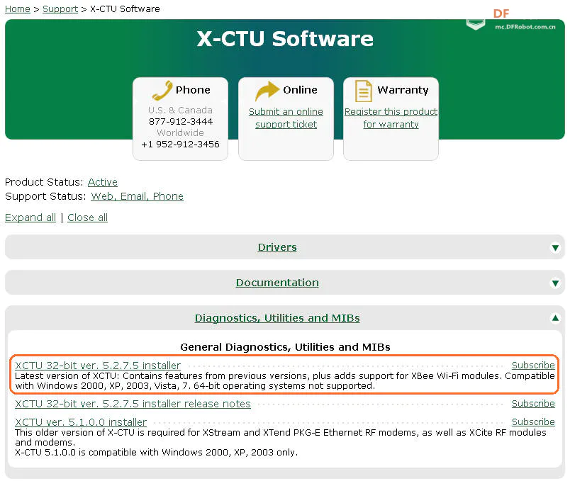Click the Warranty card heading text
The image size is (570, 481).
[403, 90]
